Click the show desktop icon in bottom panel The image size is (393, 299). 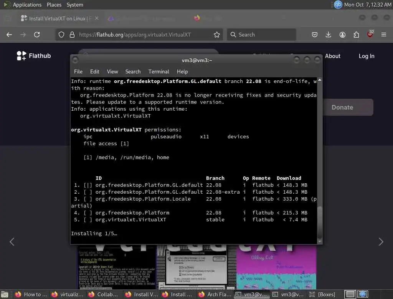tap(5, 294)
